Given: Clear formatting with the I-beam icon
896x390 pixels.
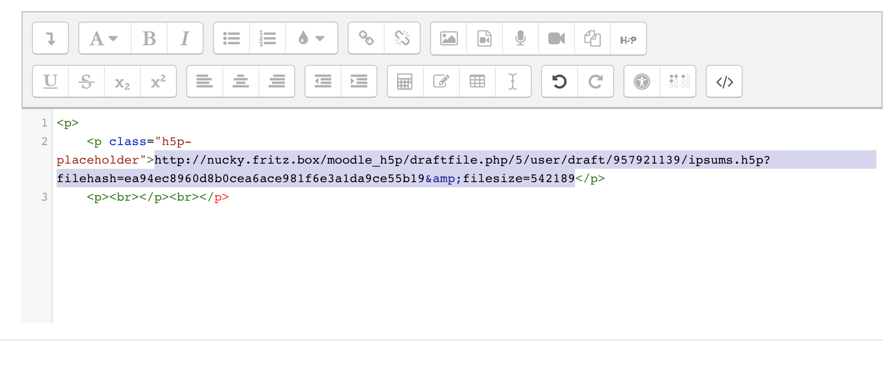Looking at the screenshot, I should [513, 81].
